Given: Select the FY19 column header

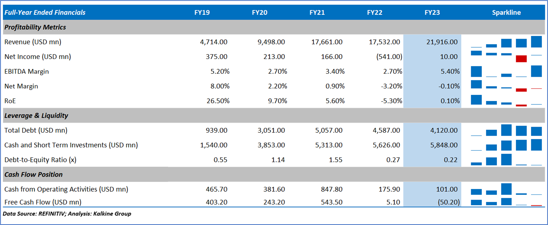Looking at the screenshot, I should pos(202,12).
